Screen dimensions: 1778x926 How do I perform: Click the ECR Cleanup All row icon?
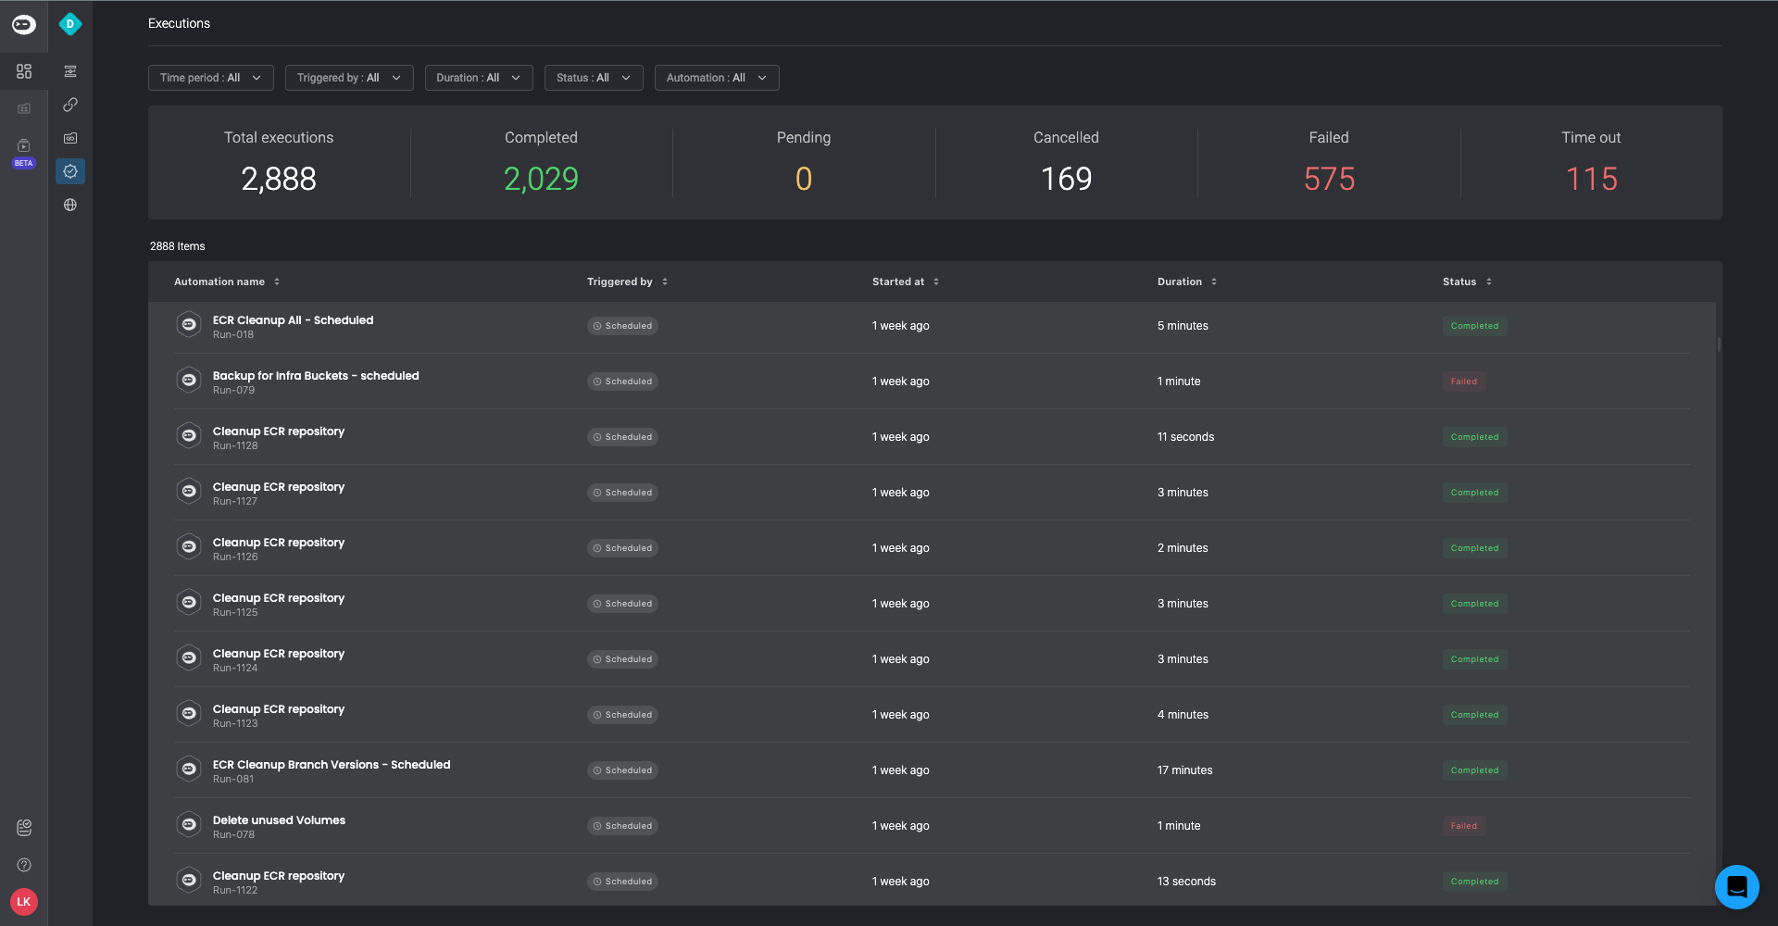(x=189, y=325)
